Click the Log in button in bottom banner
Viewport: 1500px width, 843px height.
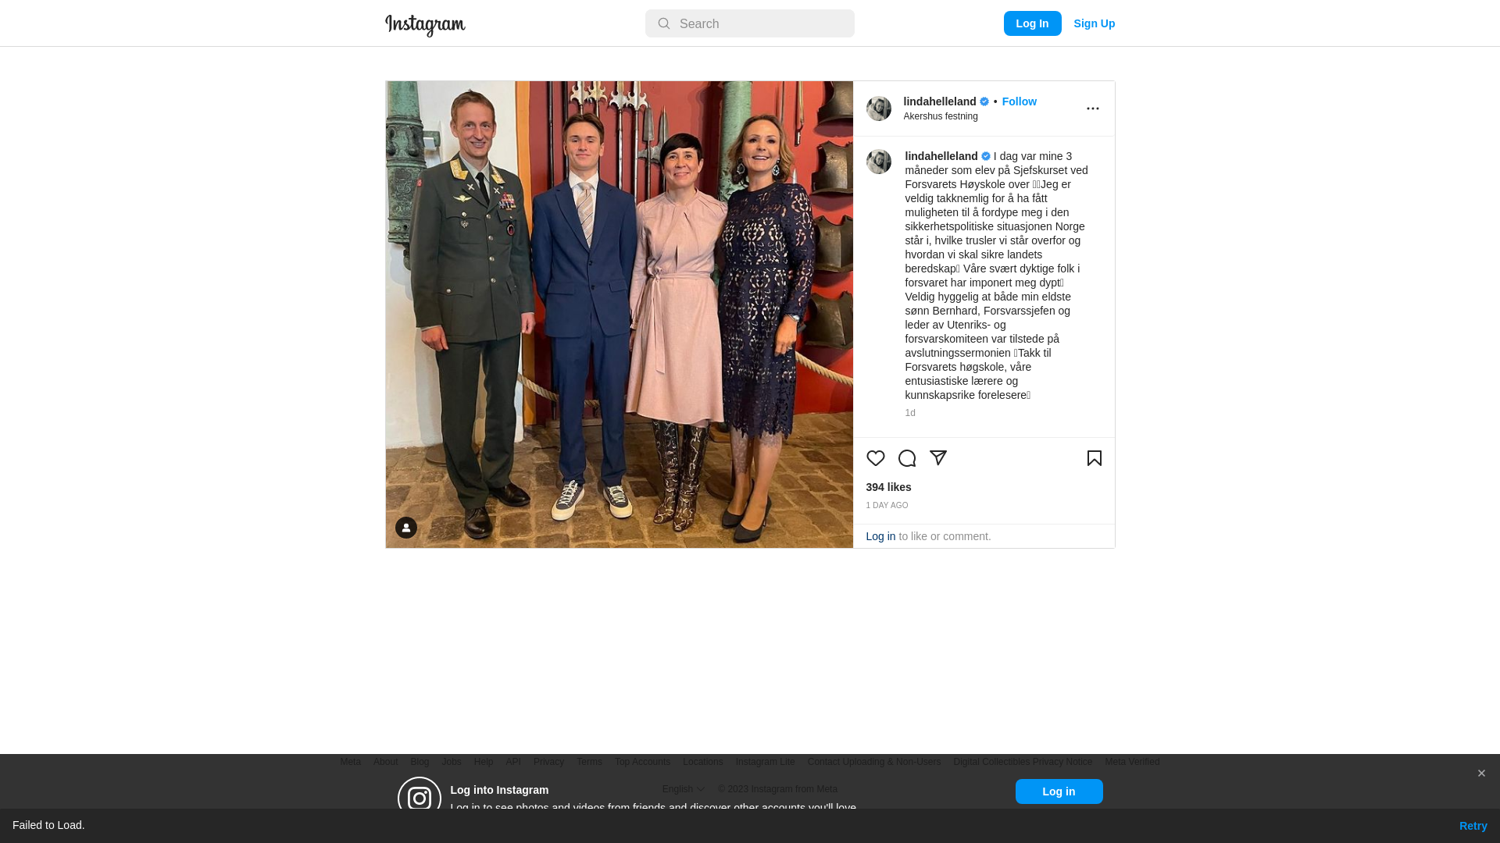tap(1059, 791)
